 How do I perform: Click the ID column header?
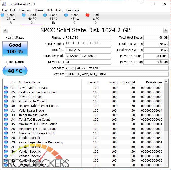point(13,82)
